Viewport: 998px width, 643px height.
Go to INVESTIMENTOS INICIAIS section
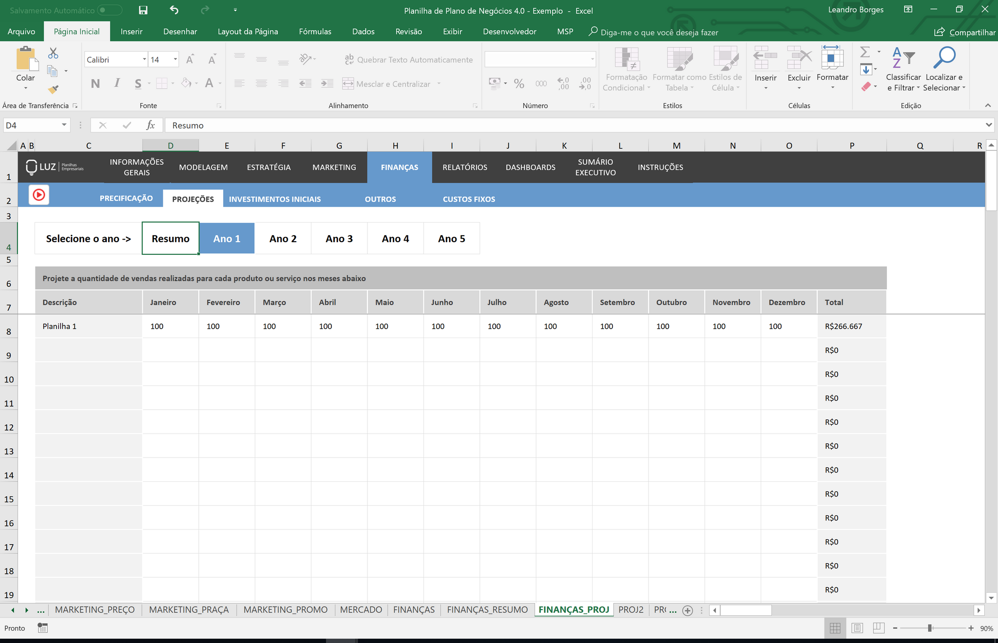(x=275, y=199)
